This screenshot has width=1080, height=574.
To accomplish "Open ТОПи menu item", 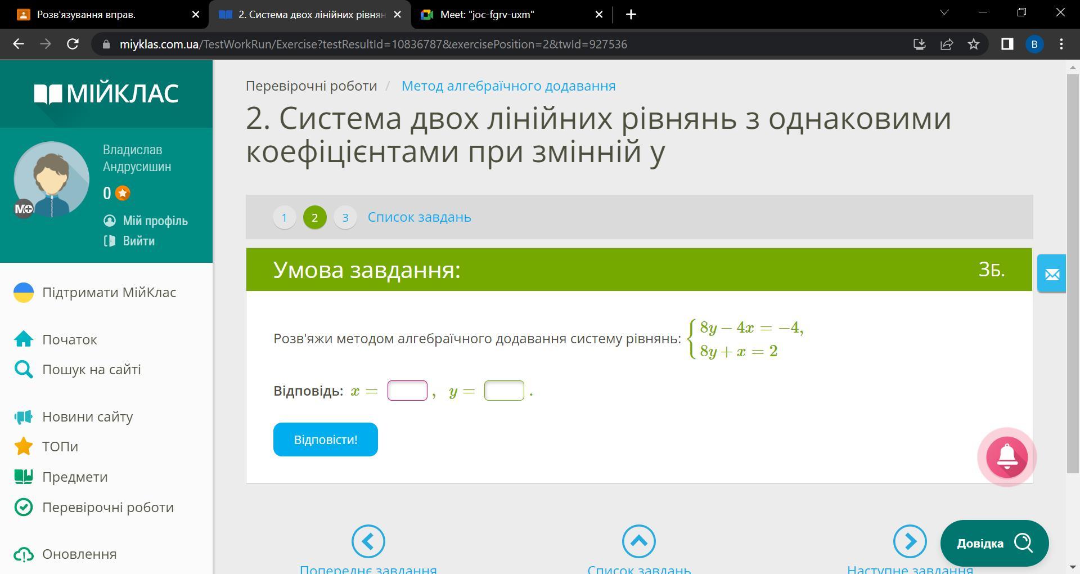I will point(60,447).
